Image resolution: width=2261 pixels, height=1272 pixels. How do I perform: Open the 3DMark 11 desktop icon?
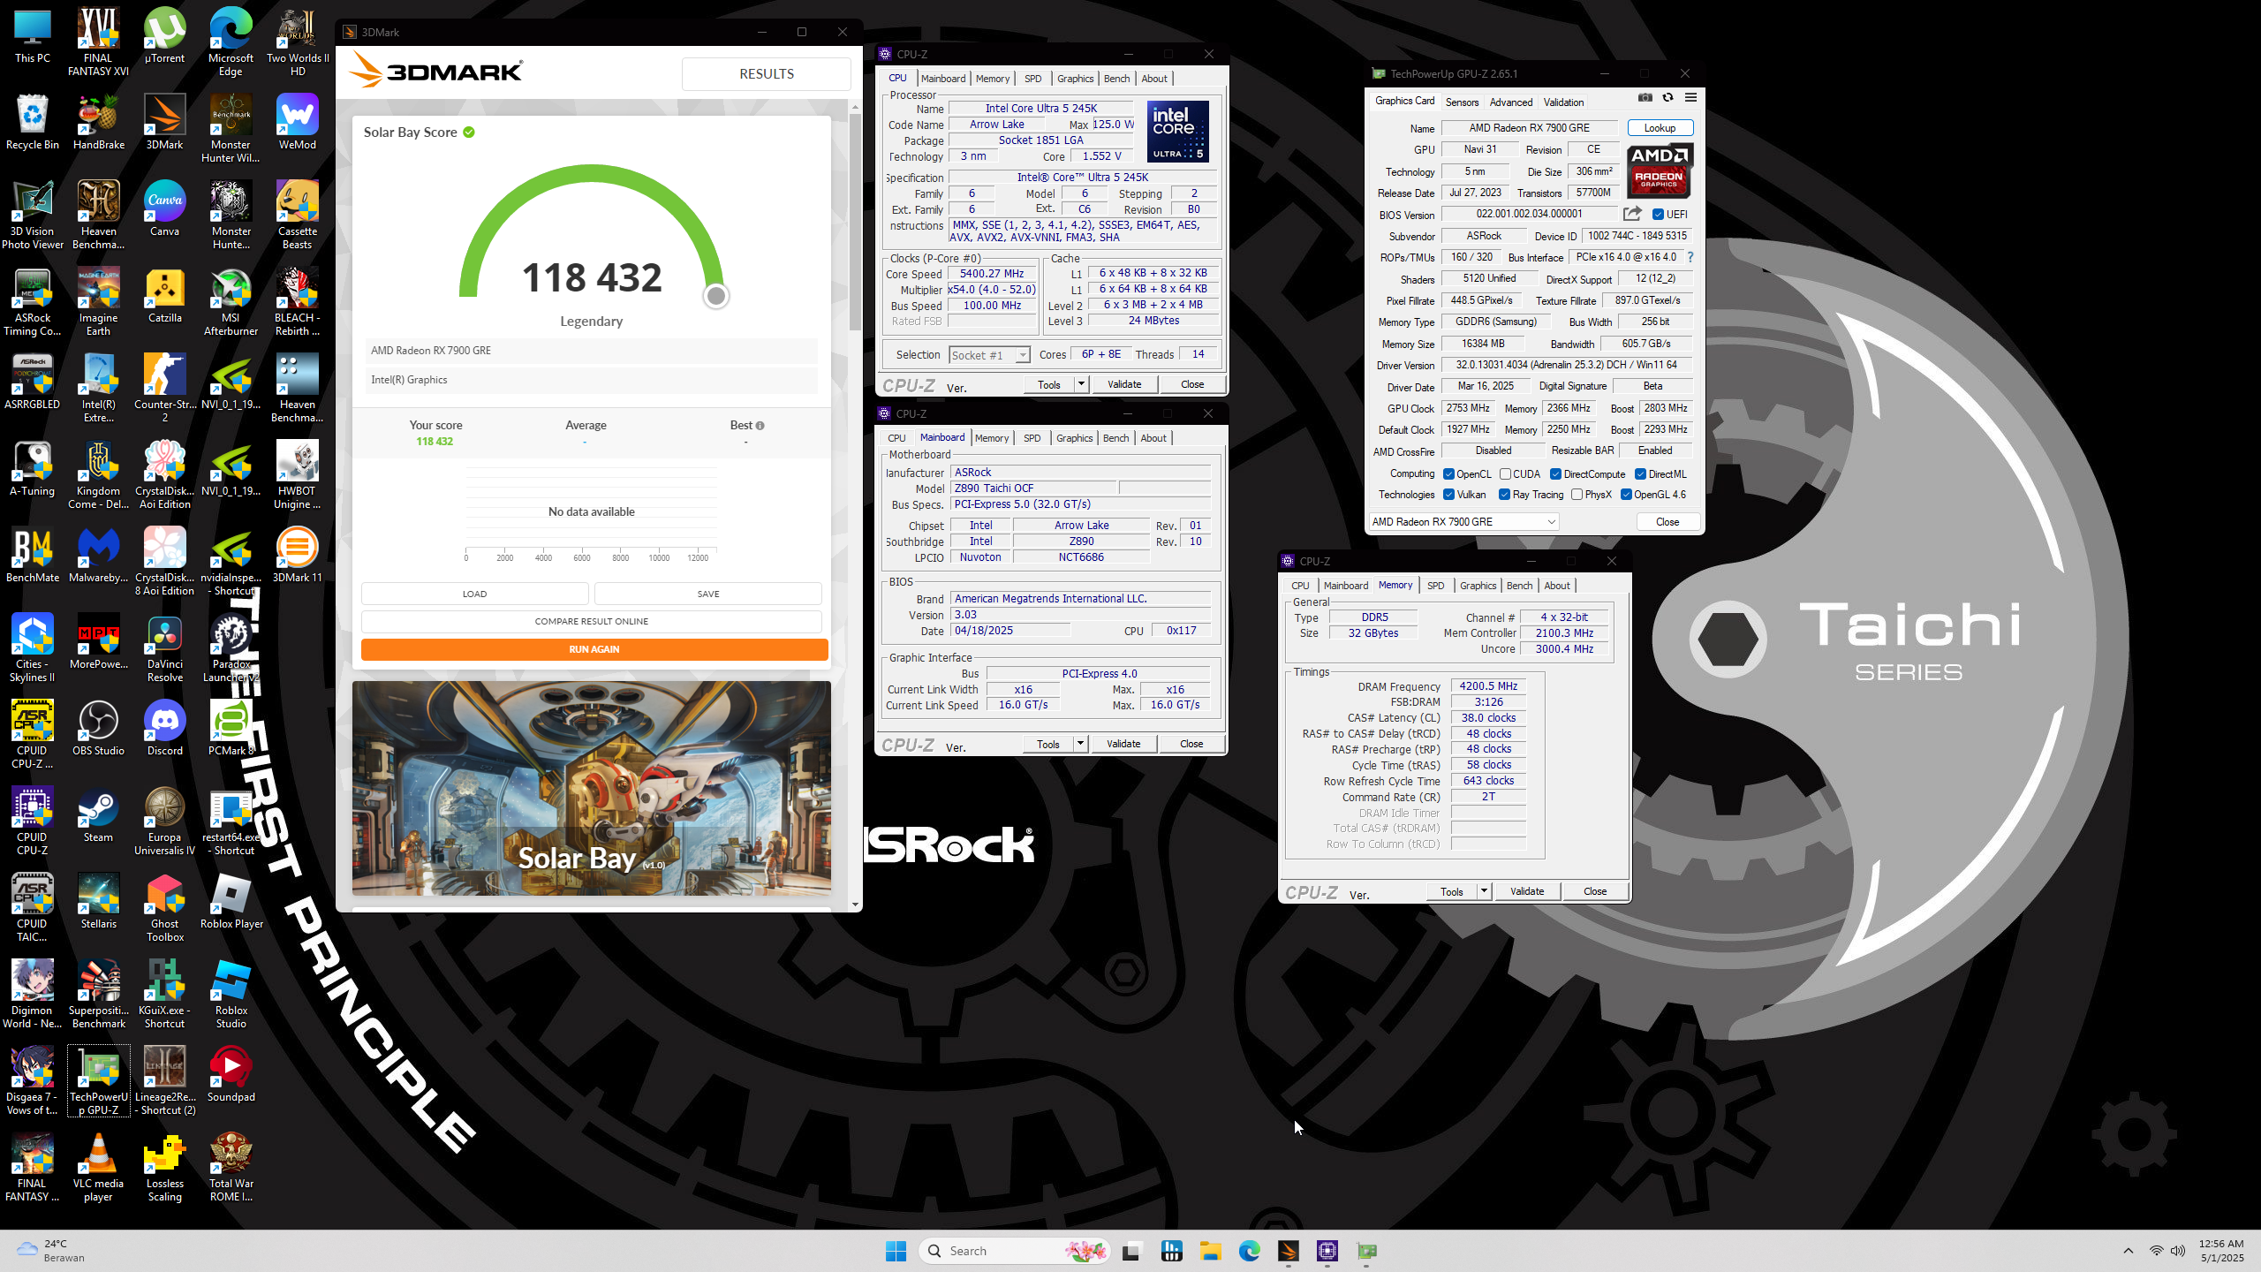coord(297,556)
